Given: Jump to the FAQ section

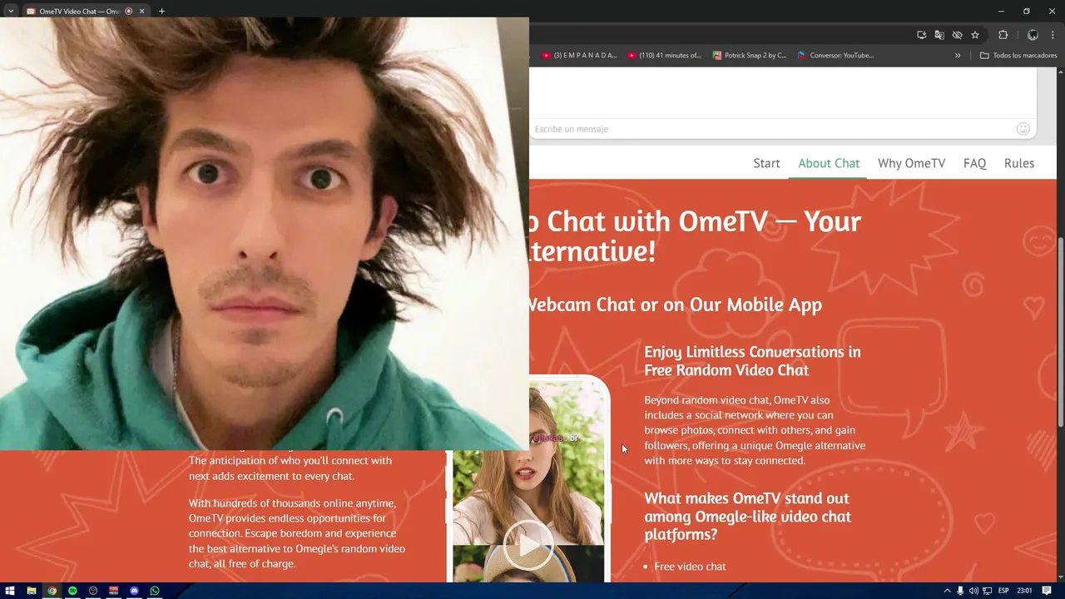Looking at the screenshot, I should pyautogui.click(x=974, y=163).
